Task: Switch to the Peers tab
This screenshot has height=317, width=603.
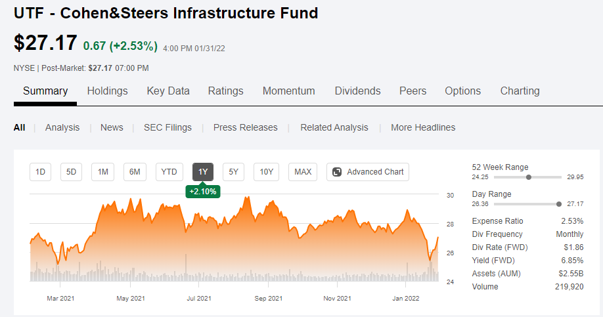Action: point(413,91)
